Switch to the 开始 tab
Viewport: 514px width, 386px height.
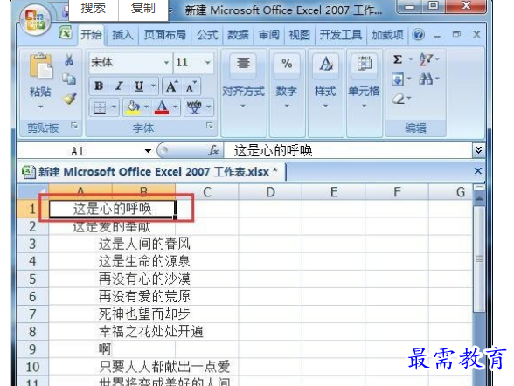pos(92,35)
